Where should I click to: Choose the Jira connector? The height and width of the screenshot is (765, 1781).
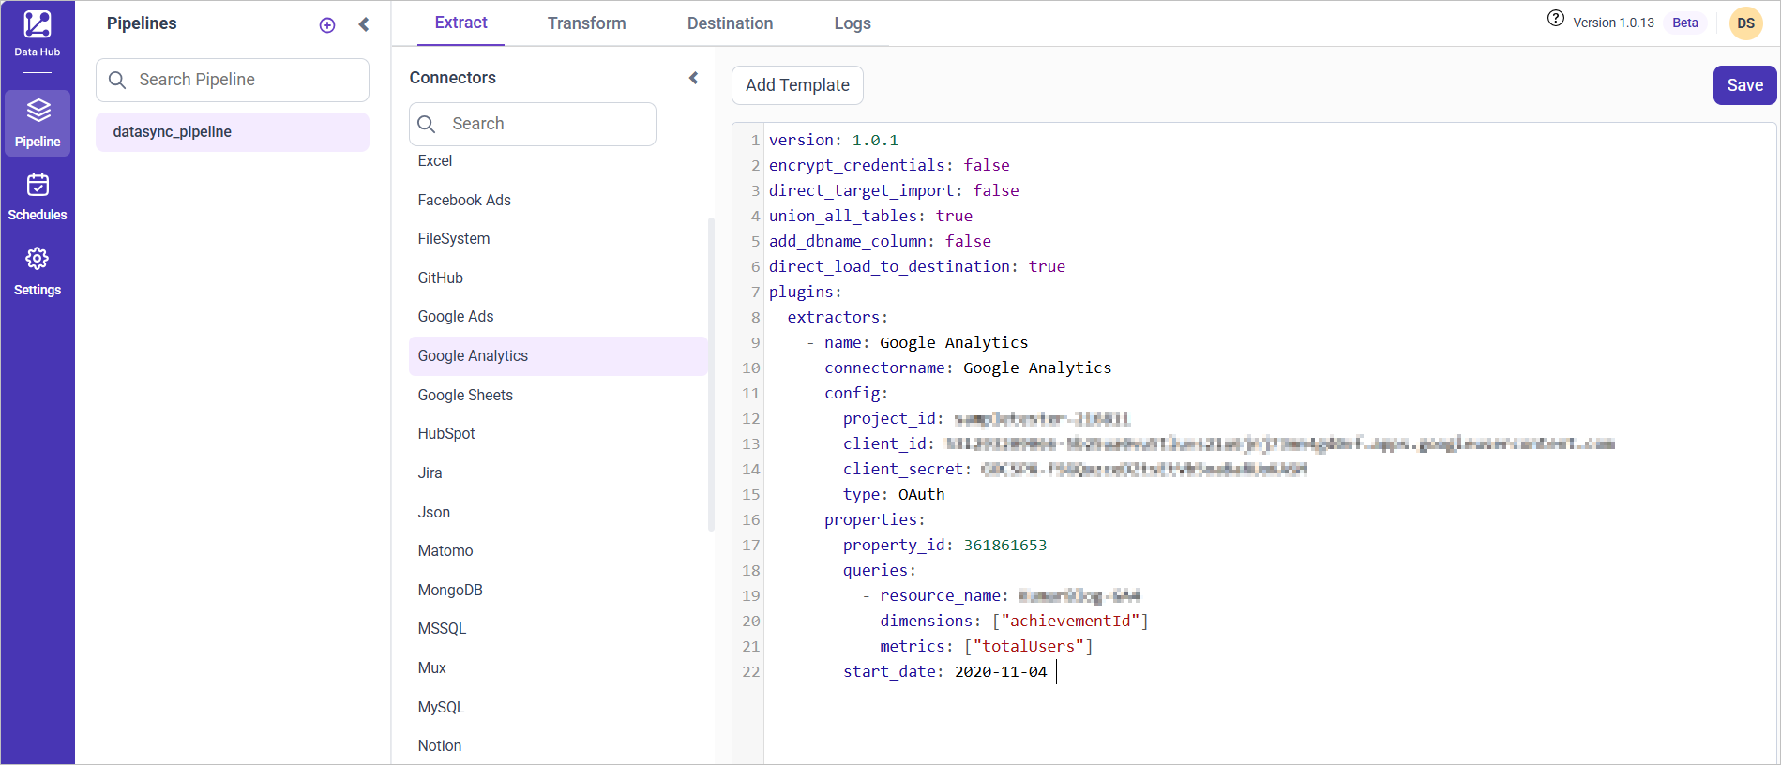pyautogui.click(x=430, y=473)
